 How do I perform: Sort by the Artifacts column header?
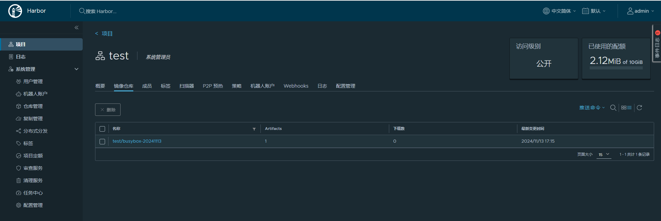click(273, 129)
